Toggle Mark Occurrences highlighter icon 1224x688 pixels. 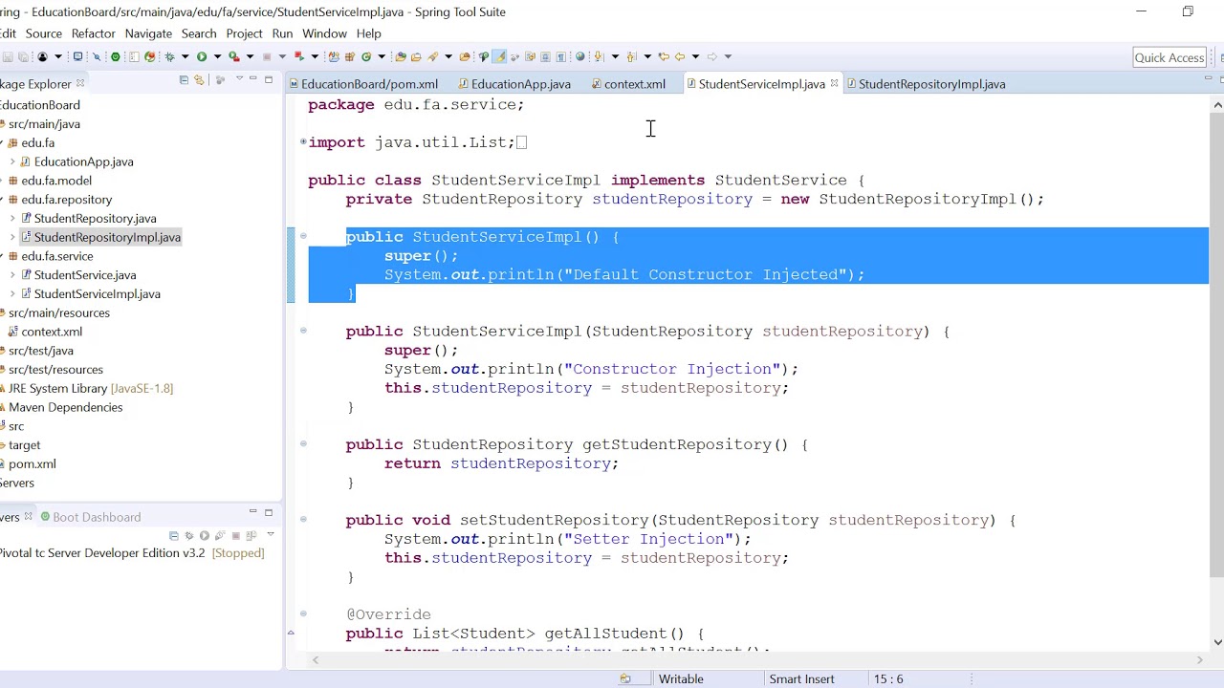coord(499,56)
